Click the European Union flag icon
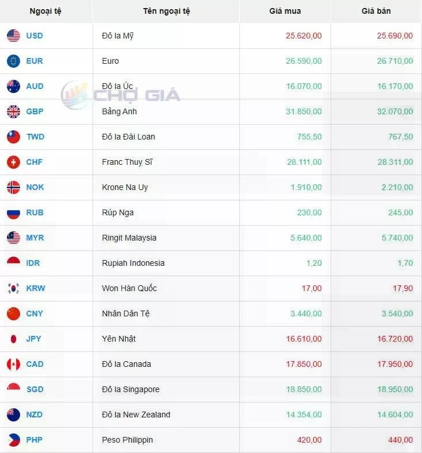 coord(13,61)
